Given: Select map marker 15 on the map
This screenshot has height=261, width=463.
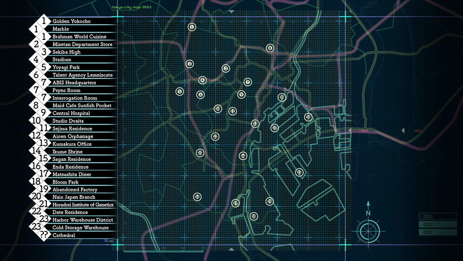Looking at the screenshot, I should 200,153.
